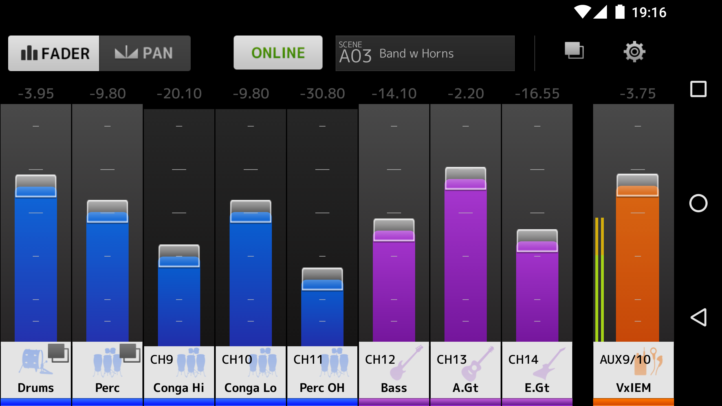This screenshot has width=722, height=406.
Task: Tap the Android home circle button
Action: point(698,203)
